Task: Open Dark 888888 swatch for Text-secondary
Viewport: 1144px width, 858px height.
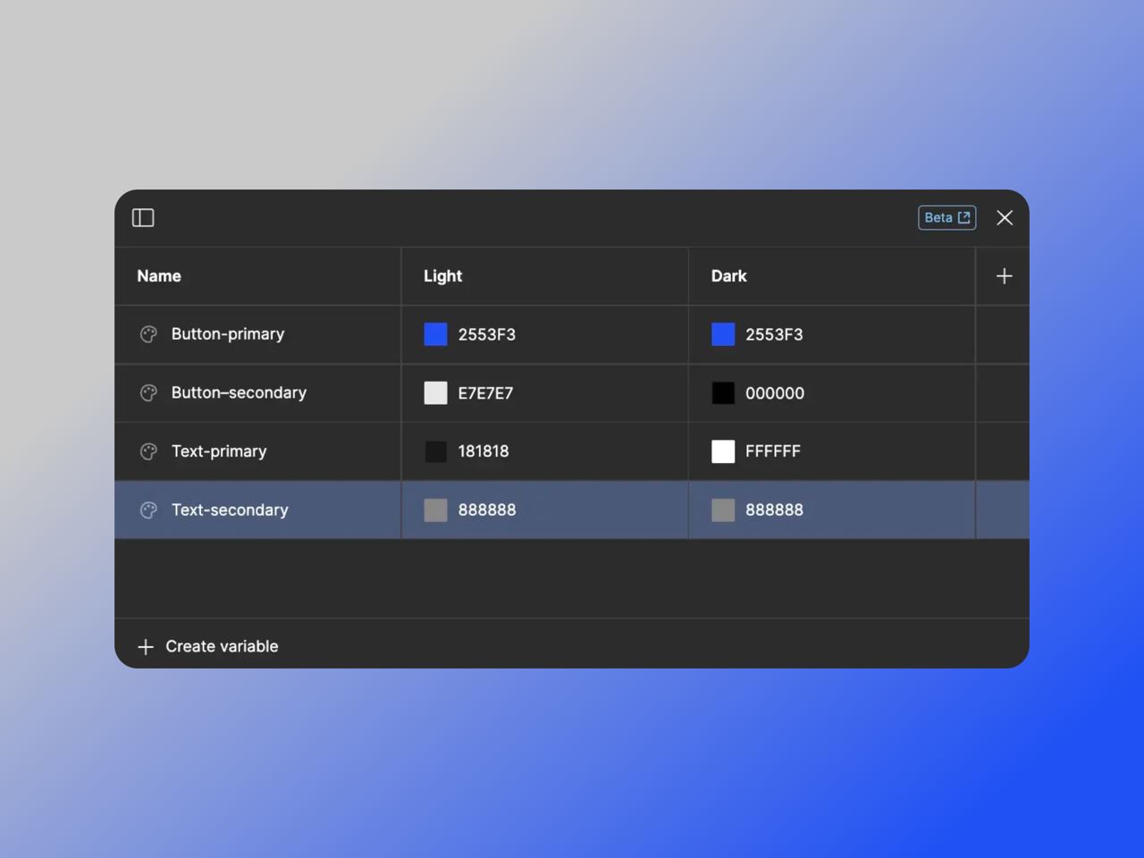Action: click(723, 510)
